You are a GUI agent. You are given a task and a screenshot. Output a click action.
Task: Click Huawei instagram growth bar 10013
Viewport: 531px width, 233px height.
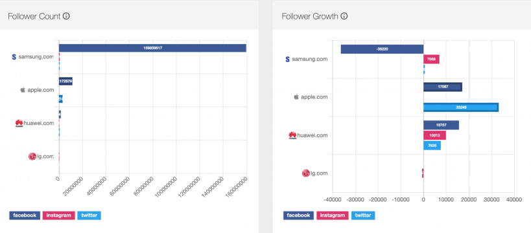434,135
